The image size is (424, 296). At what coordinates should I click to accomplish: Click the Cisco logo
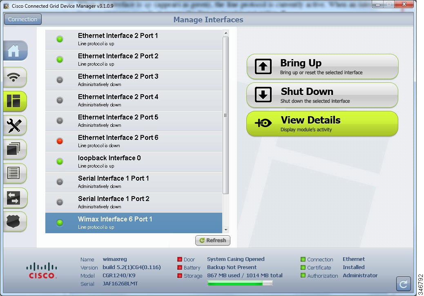point(42,270)
